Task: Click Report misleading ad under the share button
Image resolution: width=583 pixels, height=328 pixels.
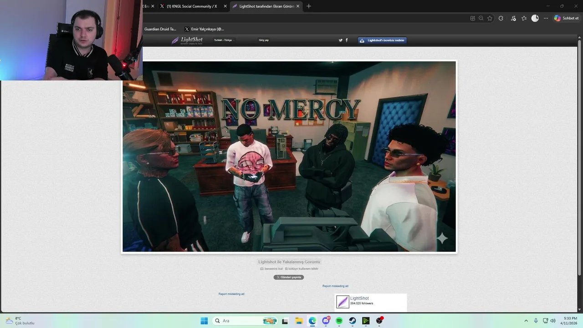Action: 335,286
